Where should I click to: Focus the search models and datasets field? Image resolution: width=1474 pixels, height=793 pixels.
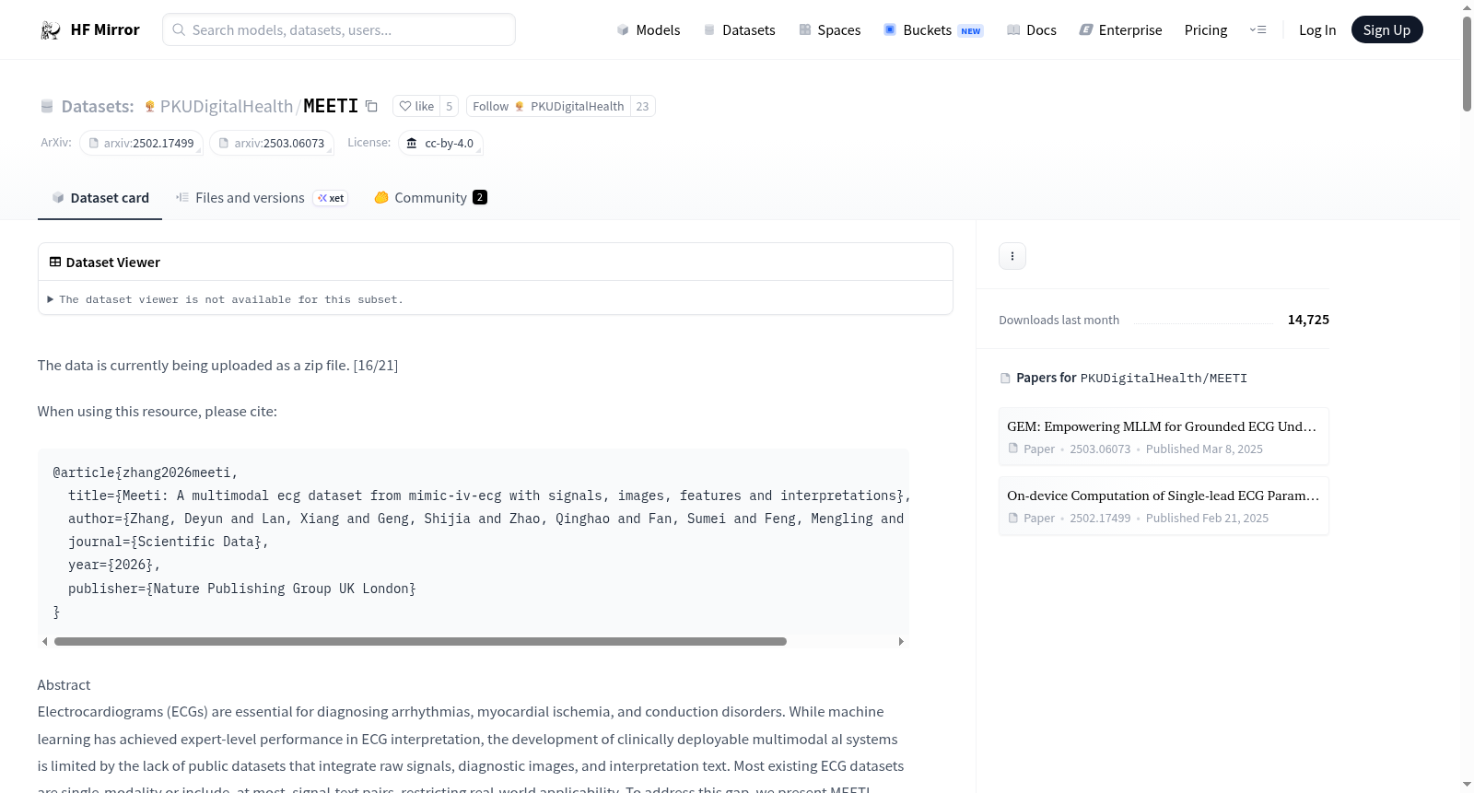click(x=339, y=29)
